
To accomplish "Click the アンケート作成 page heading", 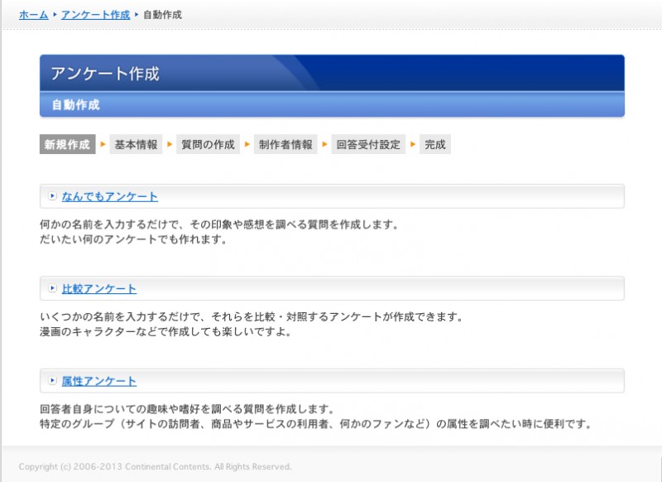I will [105, 74].
